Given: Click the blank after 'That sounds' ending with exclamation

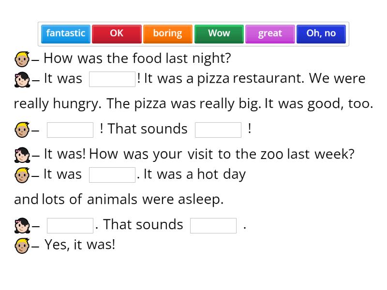Looking at the screenshot, I should point(218,130).
